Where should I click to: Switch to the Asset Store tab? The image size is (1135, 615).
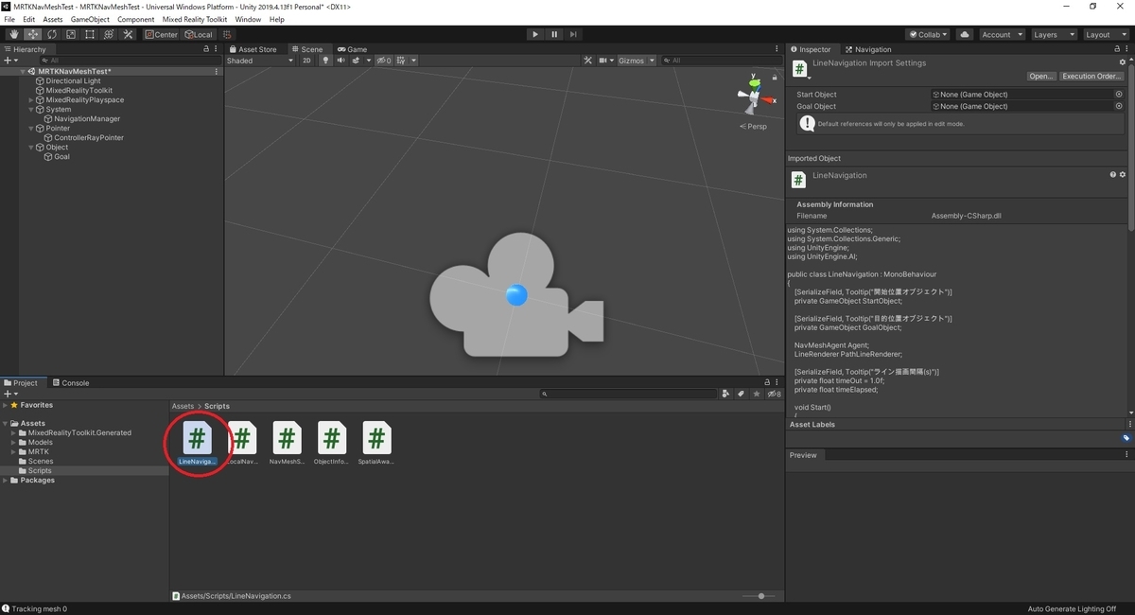click(x=253, y=49)
